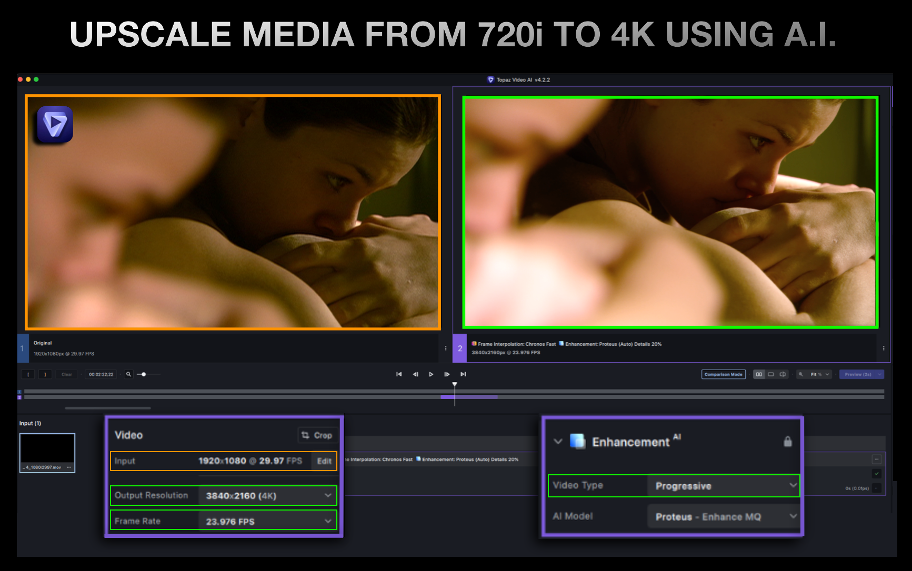Screen dimensions: 912x571
Task: Open the pane 2 three-dot menu
Action: pos(884,349)
